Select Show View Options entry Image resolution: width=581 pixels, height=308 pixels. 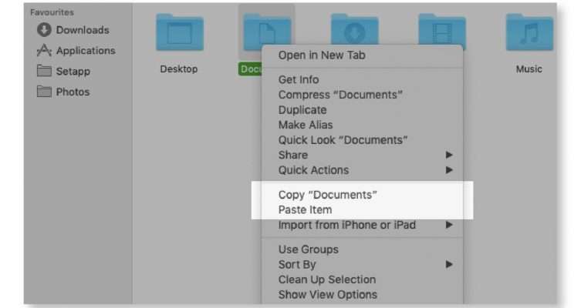tap(328, 294)
